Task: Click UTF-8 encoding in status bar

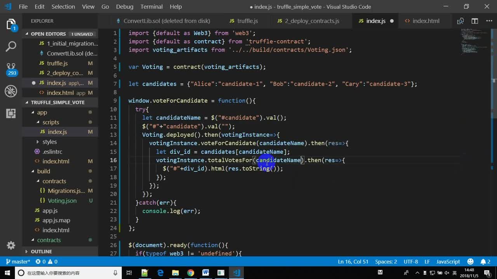Action: coord(411,262)
